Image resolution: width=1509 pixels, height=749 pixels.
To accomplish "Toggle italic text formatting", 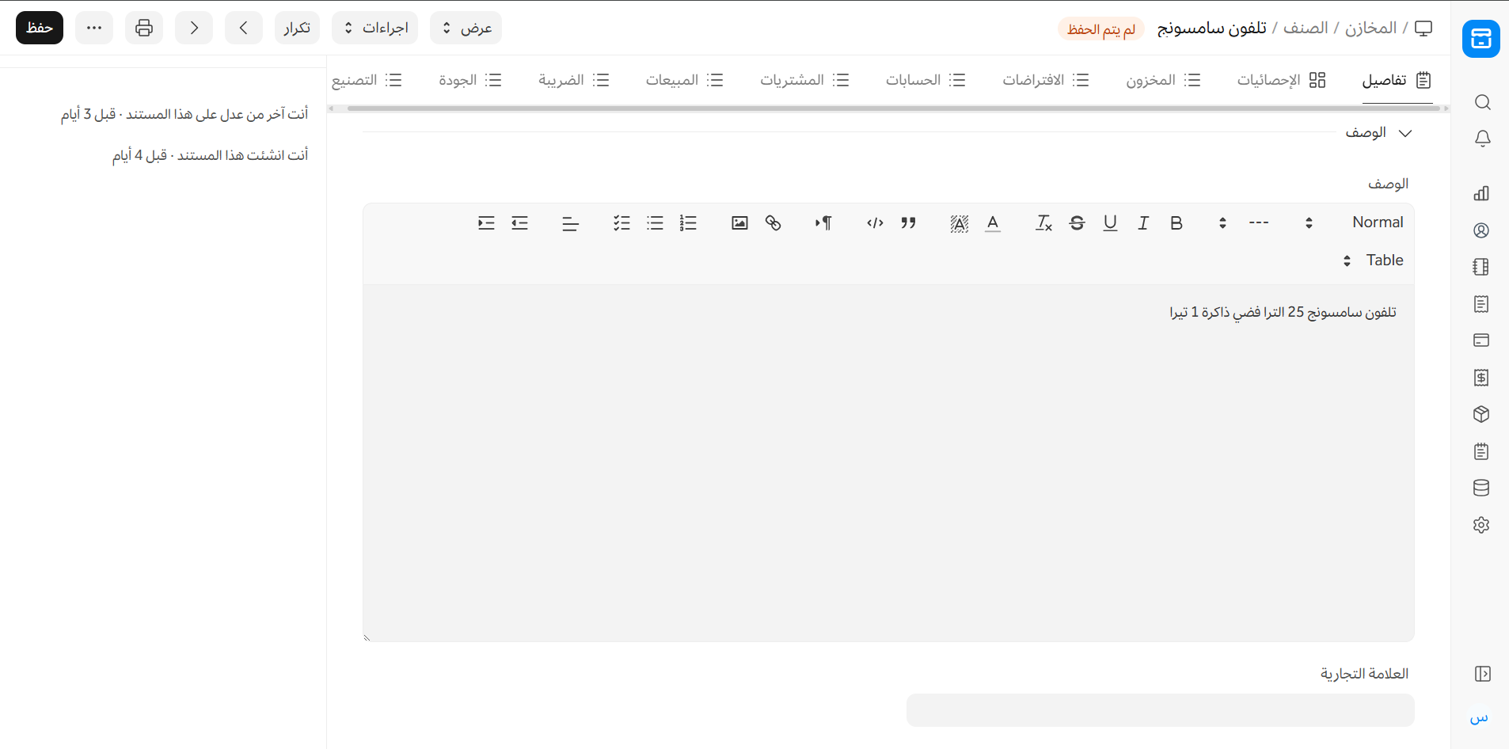I will point(1142,223).
